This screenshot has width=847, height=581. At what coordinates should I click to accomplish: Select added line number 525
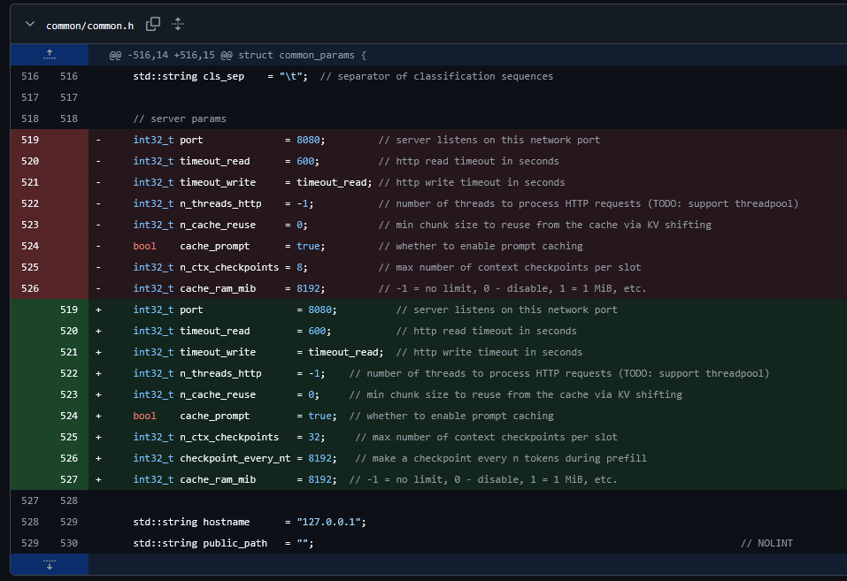point(69,437)
